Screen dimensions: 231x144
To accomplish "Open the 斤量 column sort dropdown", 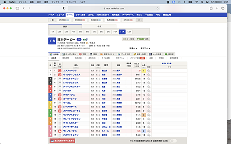I will click(98, 68).
